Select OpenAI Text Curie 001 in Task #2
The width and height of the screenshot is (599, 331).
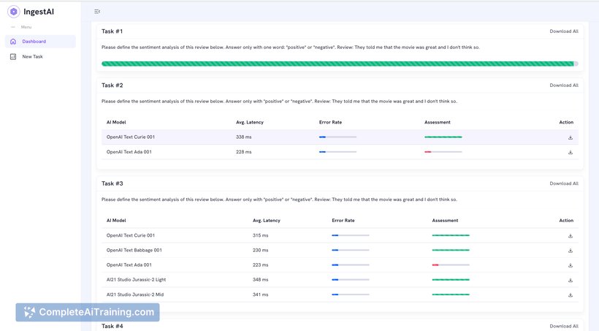point(131,137)
